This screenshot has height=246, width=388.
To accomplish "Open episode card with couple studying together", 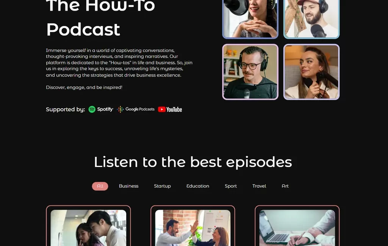I will coord(88,226).
